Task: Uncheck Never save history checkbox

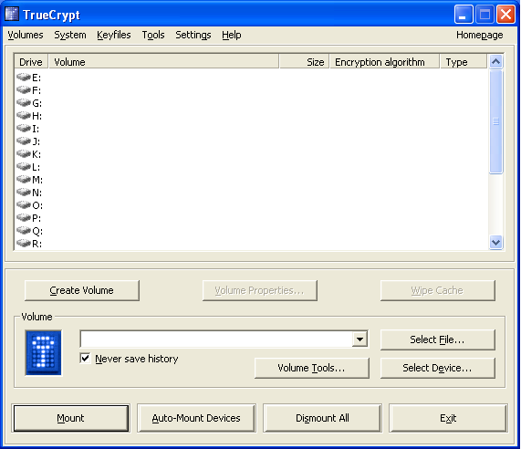Action: (x=86, y=359)
